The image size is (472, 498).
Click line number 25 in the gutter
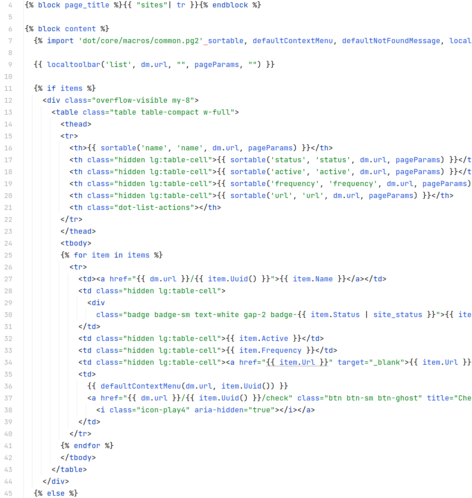coord(8,255)
